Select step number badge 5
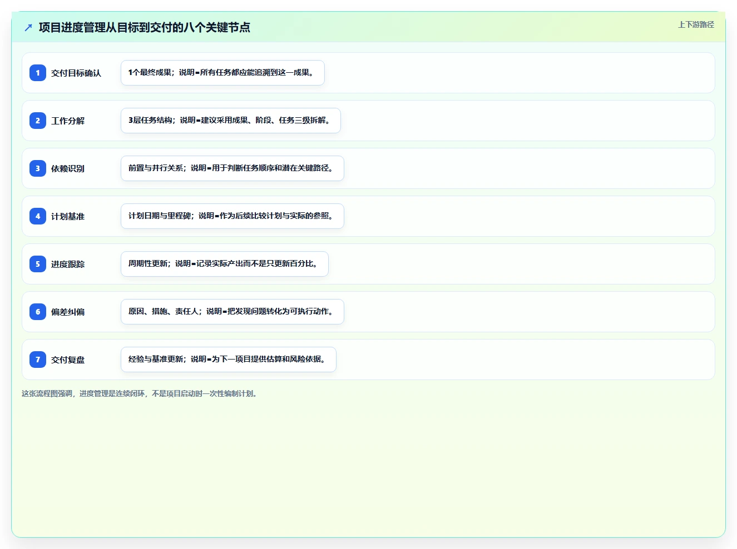 pyautogui.click(x=38, y=264)
